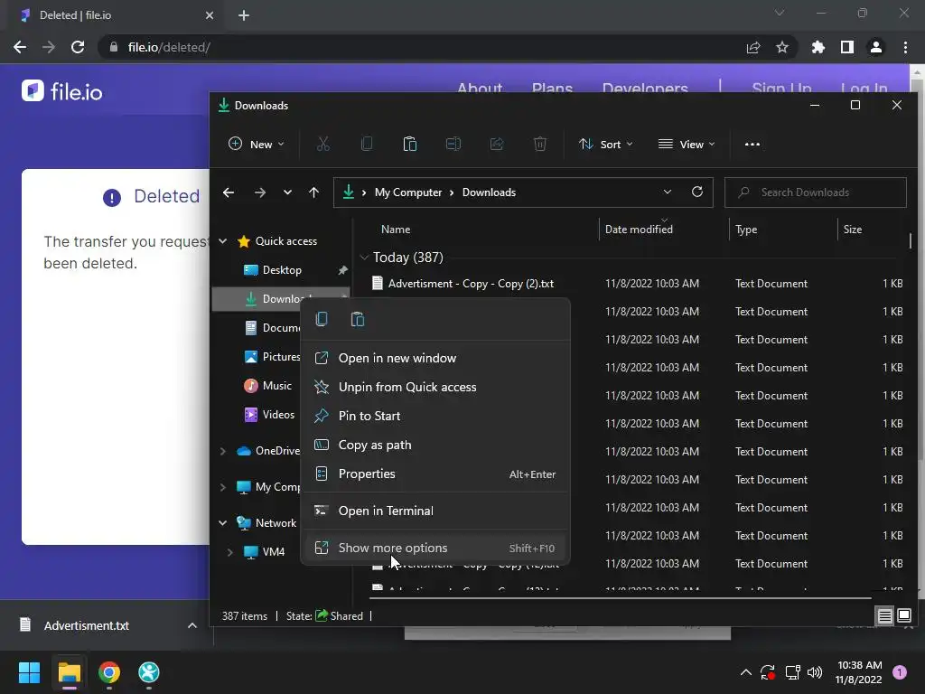Select Show more options
The width and height of the screenshot is (925, 694).
click(436, 549)
